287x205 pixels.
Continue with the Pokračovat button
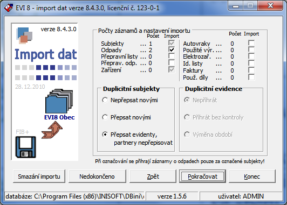coord(202,176)
